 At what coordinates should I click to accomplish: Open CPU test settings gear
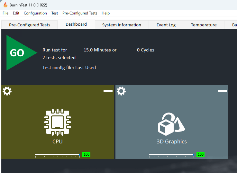point(7,91)
